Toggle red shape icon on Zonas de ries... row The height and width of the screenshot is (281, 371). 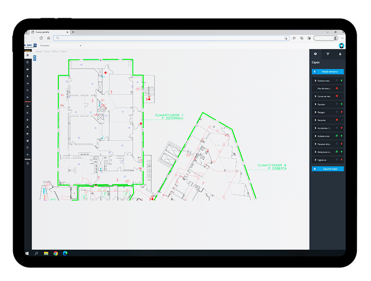336,96
